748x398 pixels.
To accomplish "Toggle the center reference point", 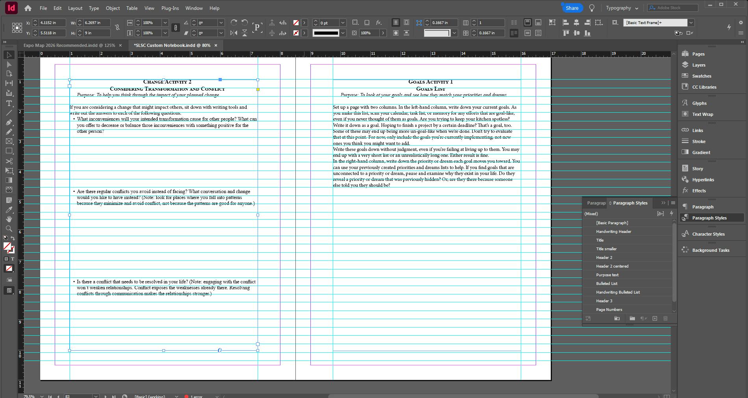I will [x=17, y=28].
